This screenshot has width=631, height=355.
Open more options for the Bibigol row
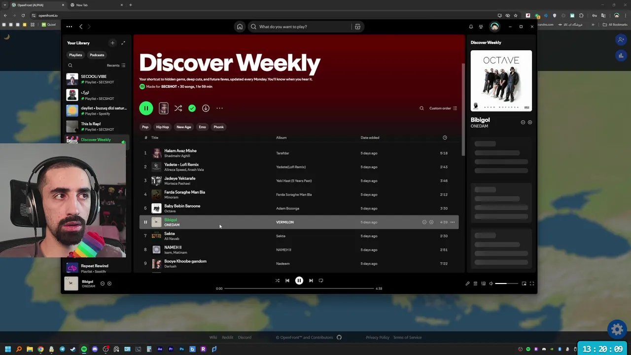click(x=453, y=222)
